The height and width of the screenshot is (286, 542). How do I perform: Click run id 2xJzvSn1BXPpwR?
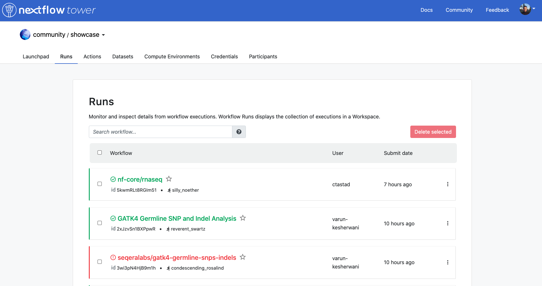tap(136, 229)
